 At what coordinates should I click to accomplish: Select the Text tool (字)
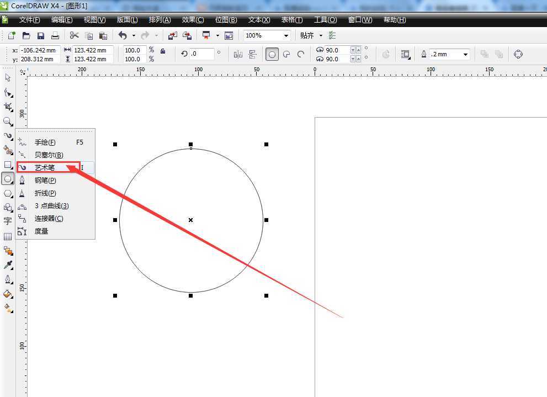8,221
